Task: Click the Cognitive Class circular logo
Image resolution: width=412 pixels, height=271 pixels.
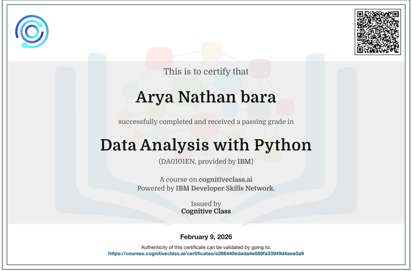Action: pos(32,32)
